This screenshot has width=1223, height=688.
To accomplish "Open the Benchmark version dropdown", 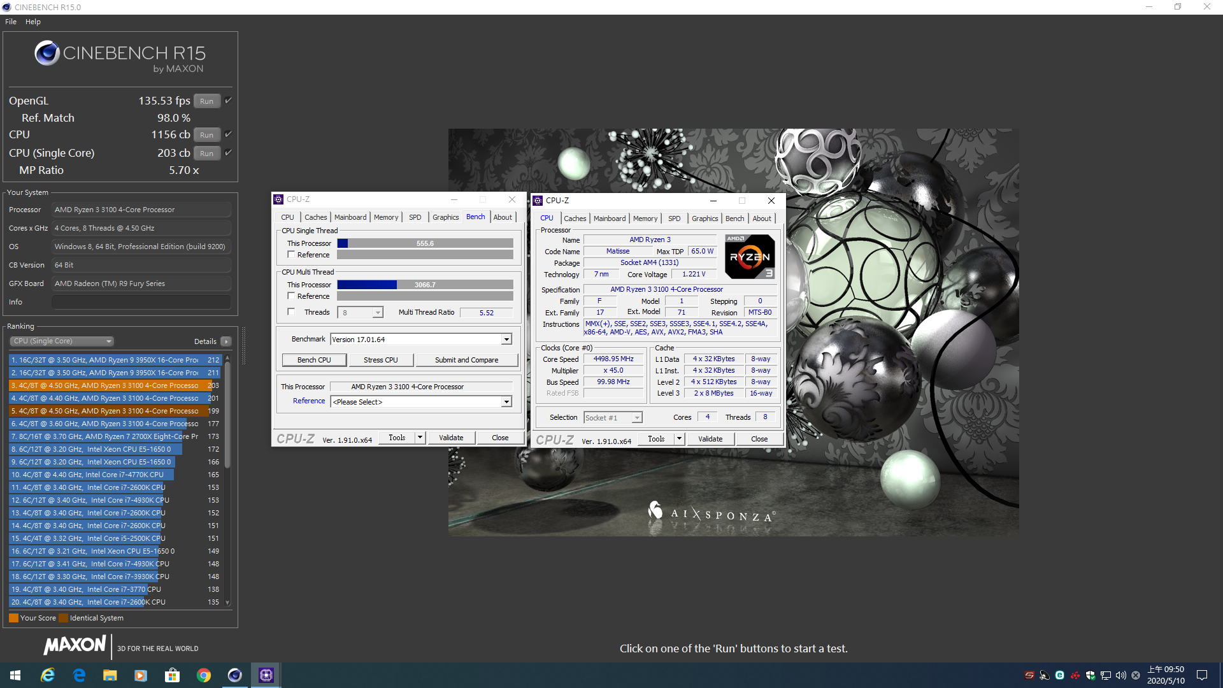I will coord(506,340).
